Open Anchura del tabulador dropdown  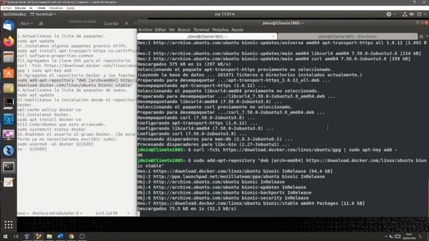coord(57,213)
